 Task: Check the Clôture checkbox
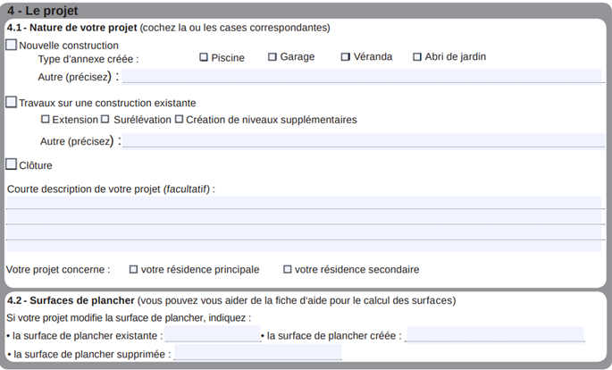pos(12,164)
